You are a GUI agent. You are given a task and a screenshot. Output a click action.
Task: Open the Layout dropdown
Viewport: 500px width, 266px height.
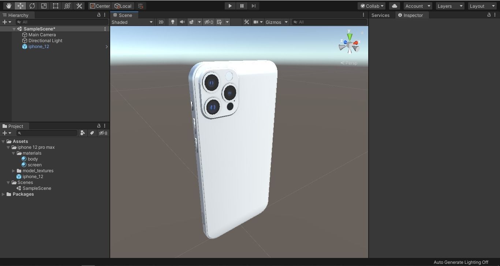482,6
